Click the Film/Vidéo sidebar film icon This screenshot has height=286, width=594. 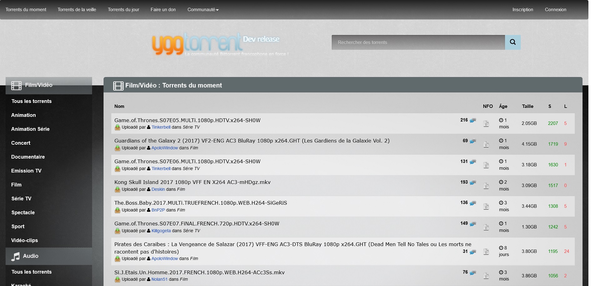(16, 85)
